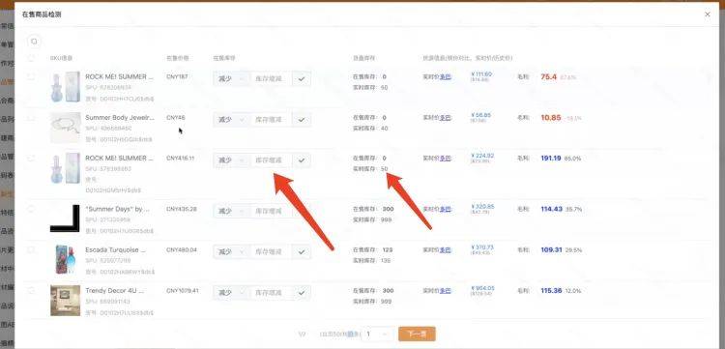This screenshot has width=725, height=349.
Task: Close the 在售商品检测 dialog
Action: 707,15
